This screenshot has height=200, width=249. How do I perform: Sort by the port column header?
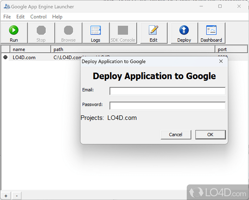[x=231, y=49]
